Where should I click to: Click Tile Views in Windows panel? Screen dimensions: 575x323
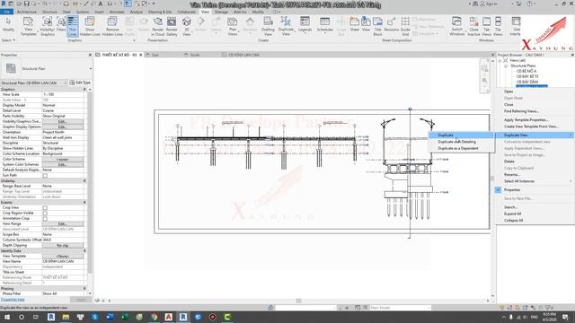click(498, 26)
